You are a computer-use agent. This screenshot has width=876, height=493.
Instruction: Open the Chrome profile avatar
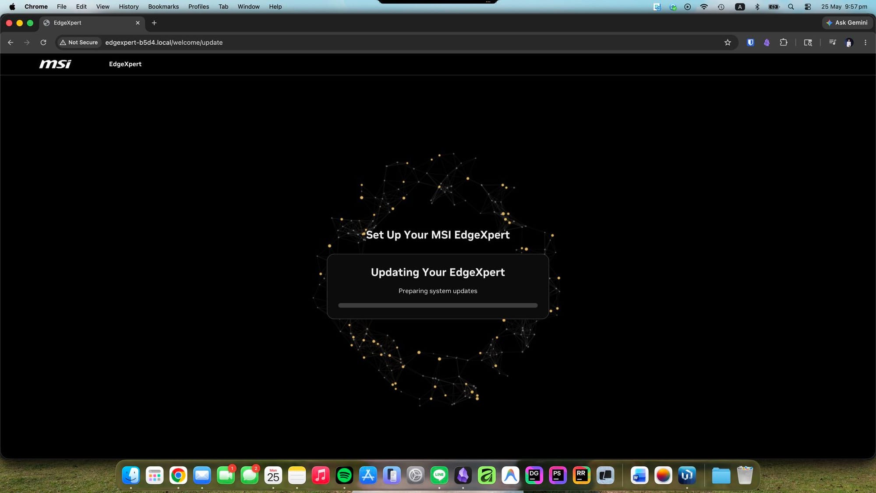[849, 43]
